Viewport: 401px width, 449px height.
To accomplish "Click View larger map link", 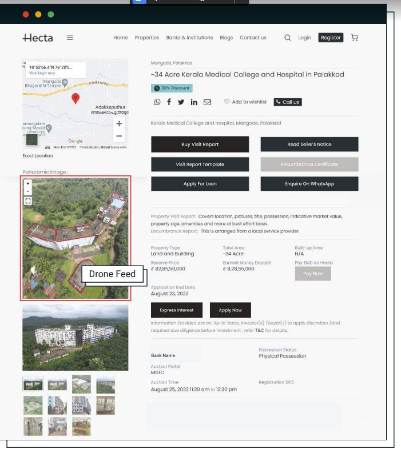I will [x=42, y=73].
